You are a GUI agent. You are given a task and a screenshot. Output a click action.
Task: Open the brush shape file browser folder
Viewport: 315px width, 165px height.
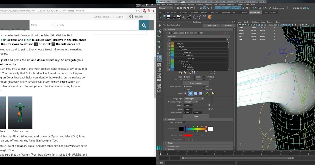pos(213,93)
